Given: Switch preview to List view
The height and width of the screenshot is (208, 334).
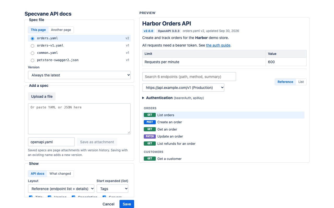Looking at the screenshot, I should pyautogui.click(x=301, y=82).
